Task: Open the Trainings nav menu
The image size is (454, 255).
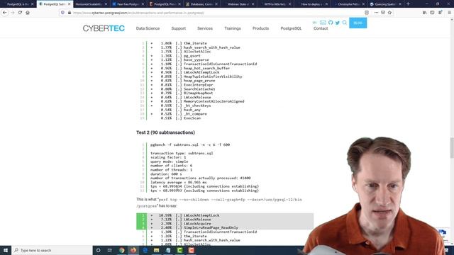Action: tap(233, 28)
